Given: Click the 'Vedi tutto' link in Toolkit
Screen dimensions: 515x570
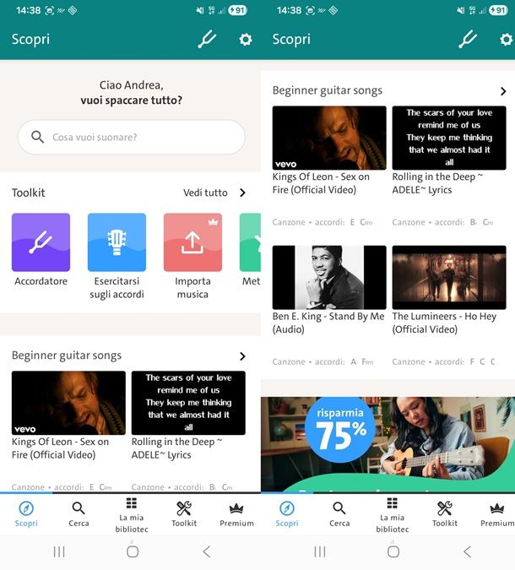Looking at the screenshot, I should [x=205, y=193].
